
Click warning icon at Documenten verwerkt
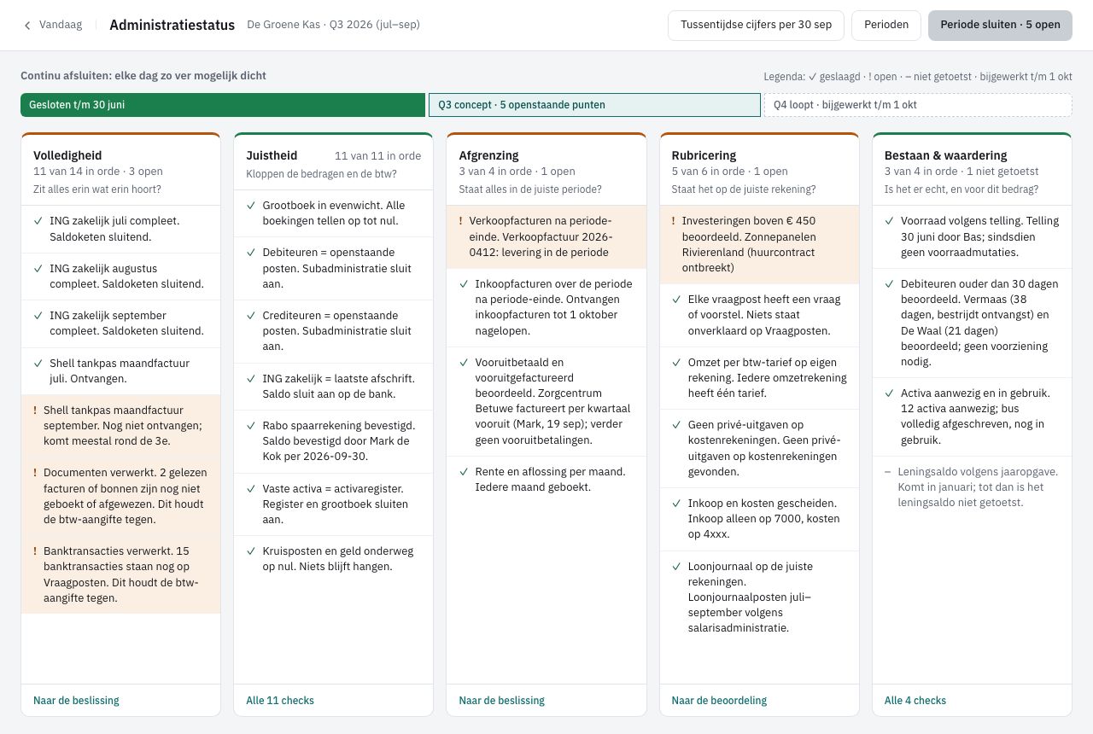[35, 473]
